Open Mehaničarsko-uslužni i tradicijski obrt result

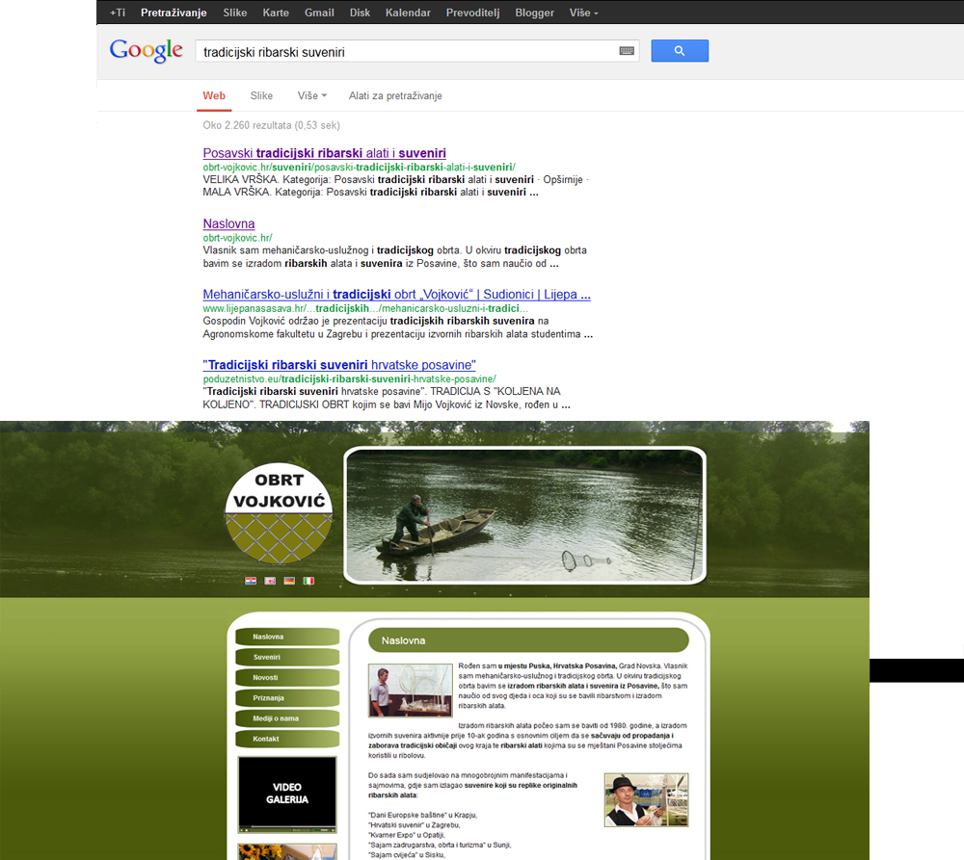click(396, 295)
